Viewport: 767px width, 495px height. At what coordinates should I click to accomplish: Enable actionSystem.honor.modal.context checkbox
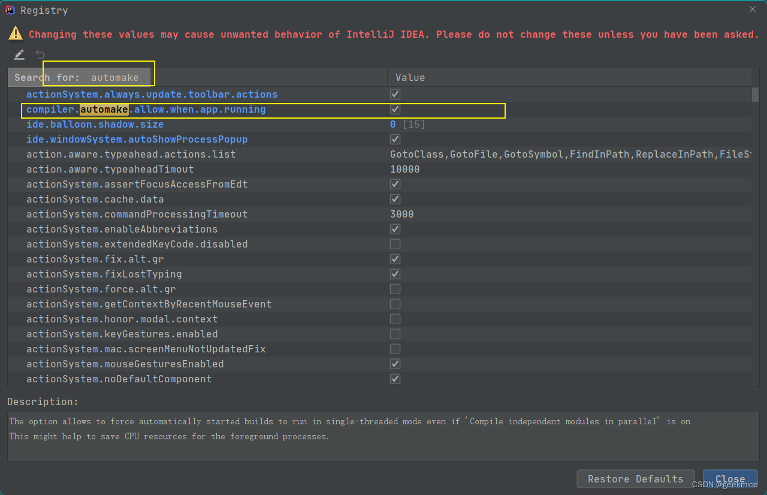(395, 319)
